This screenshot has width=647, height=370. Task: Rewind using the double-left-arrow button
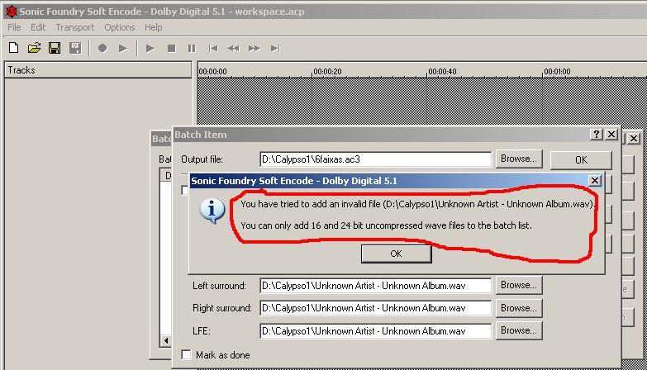(x=233, y=48)
